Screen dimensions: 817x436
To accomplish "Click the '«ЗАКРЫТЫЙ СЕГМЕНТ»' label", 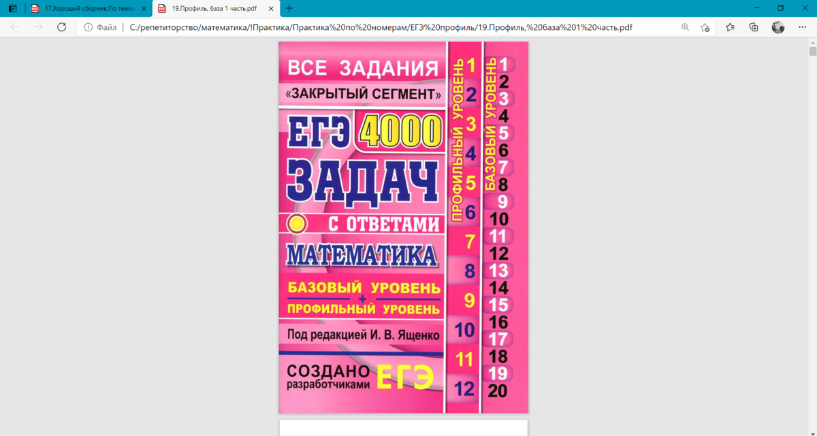I will pos(363,94).
